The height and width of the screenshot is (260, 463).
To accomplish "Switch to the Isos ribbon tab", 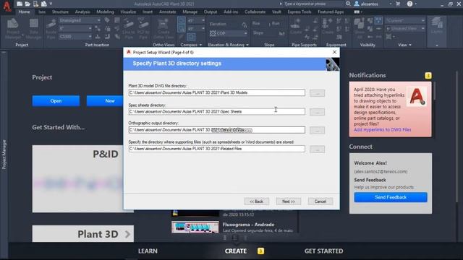I will pyautogui.click(x=42, y=12).
